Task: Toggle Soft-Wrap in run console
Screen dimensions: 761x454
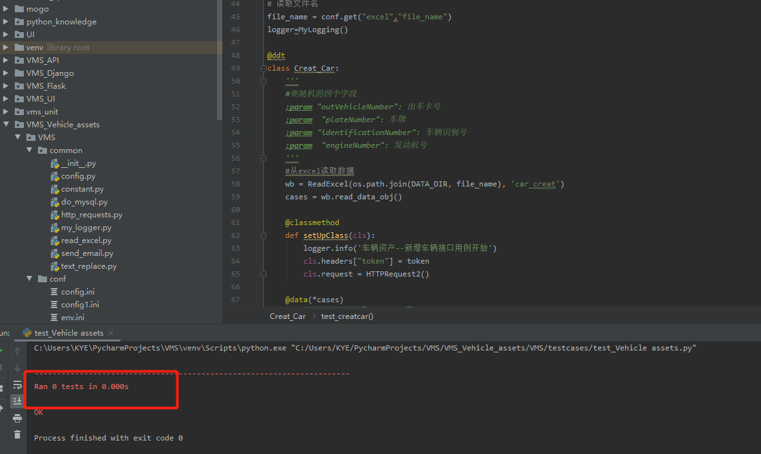Action: (x=17, y=385)
